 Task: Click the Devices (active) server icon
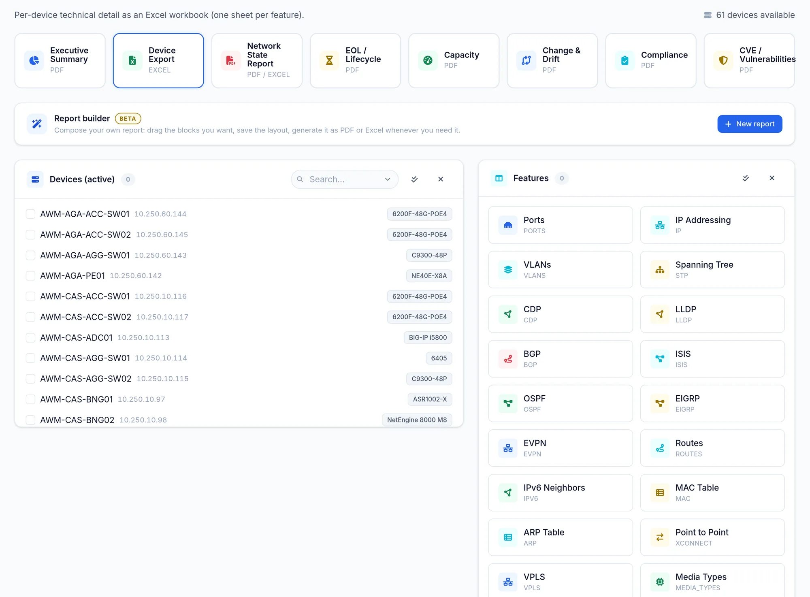pyautogui.click(x=35, y=179)
